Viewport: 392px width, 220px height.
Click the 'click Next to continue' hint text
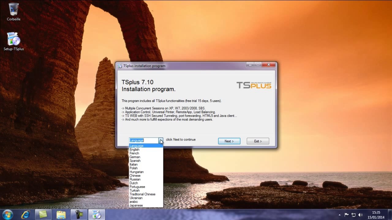click(x=181, y=140)
